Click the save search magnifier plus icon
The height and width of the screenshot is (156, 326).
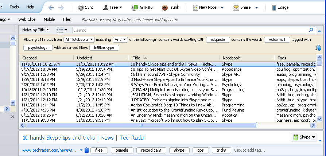click(x=318, y=48)
